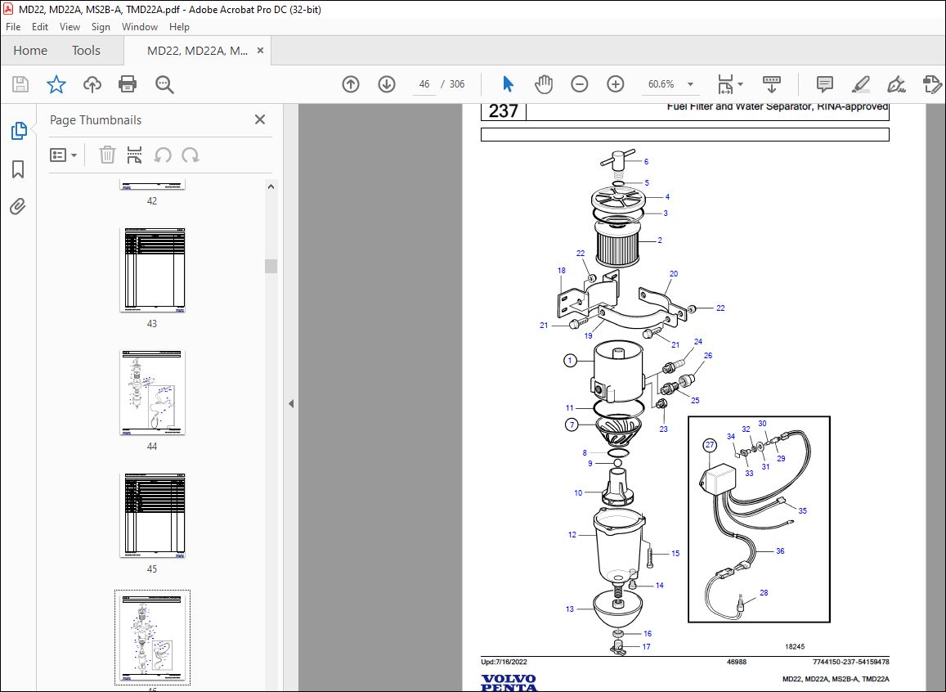The height and width of the screenshot is (692, 946).
Task: Open the View menu
Action: tap(69, 26)
